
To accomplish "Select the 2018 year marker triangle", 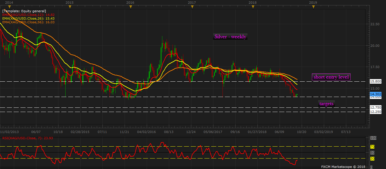I will (253, 7).
